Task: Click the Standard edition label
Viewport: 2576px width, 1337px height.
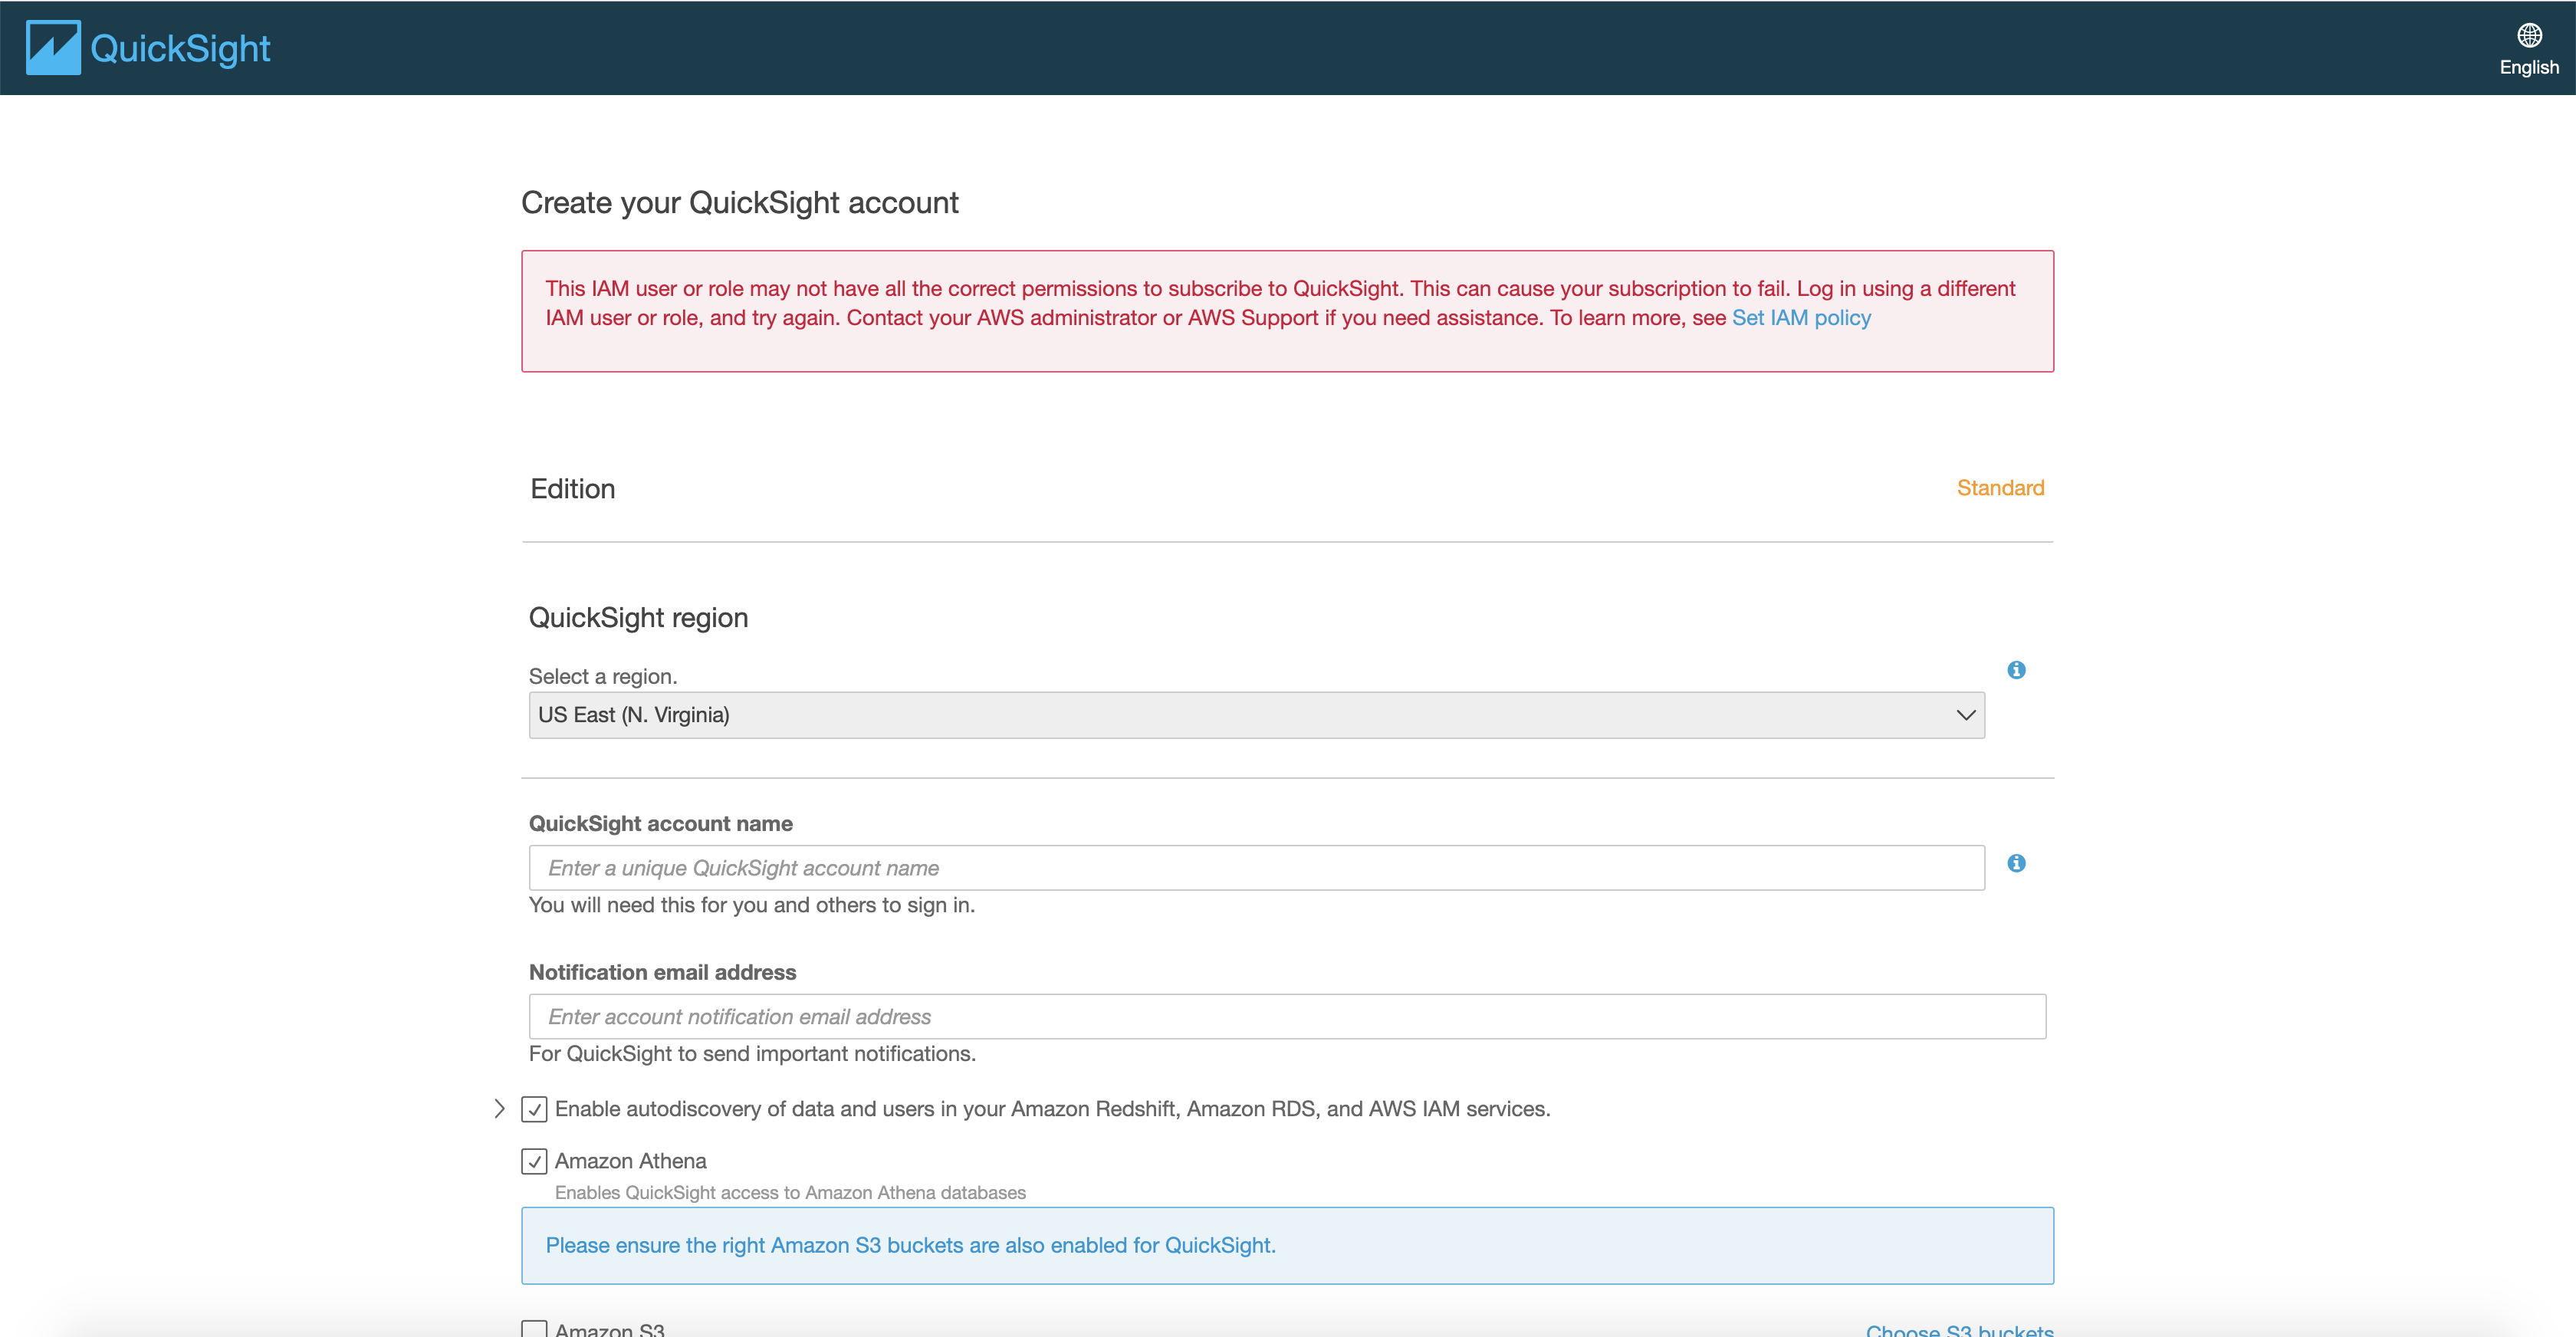Action: tap(2000, 488)
